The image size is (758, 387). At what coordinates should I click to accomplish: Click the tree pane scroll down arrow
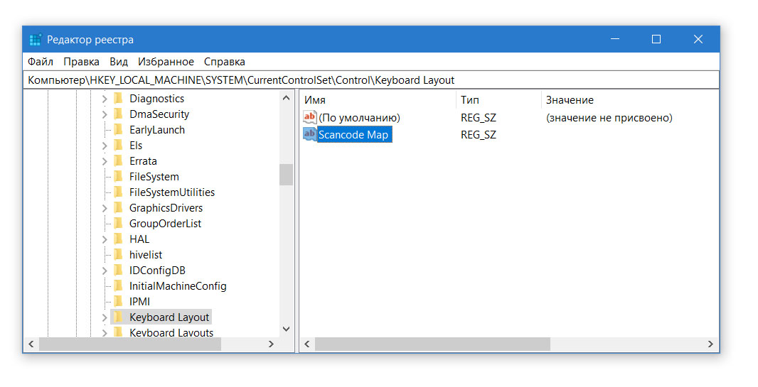point(286,329)
